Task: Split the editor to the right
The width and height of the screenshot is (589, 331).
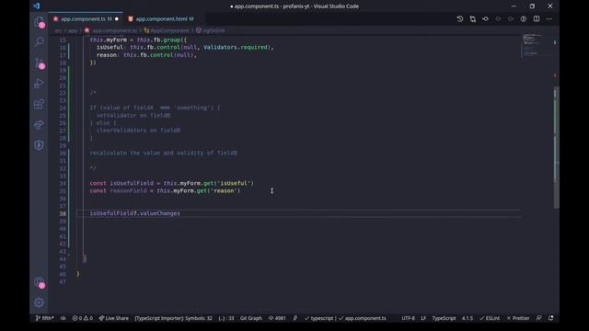Action: [537, 18]
